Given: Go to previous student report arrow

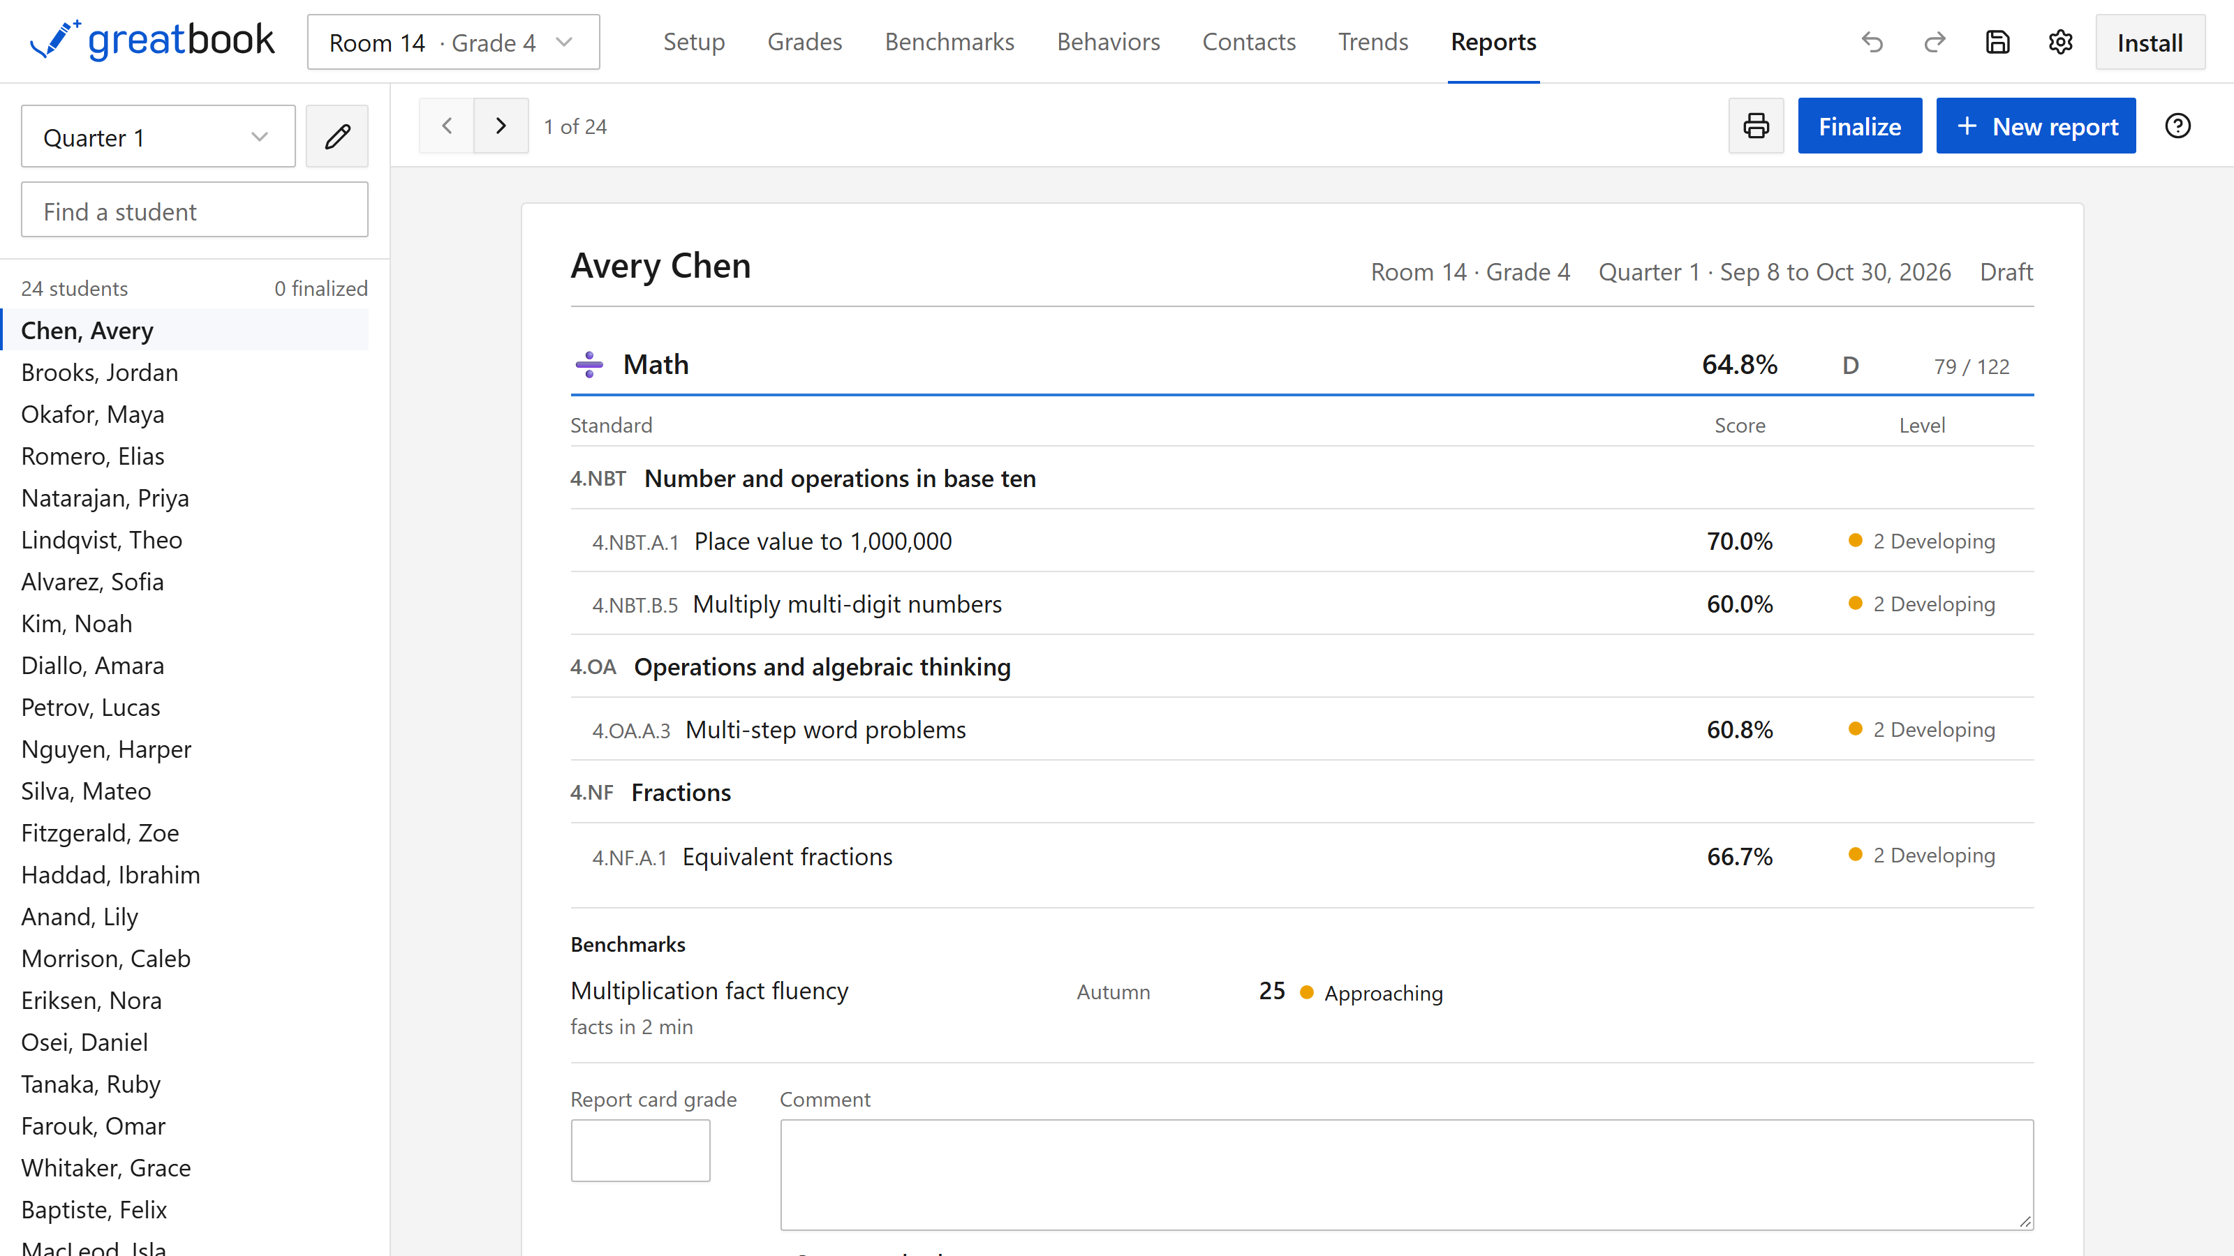Looking at the screenshot, I should click(447, 126).
